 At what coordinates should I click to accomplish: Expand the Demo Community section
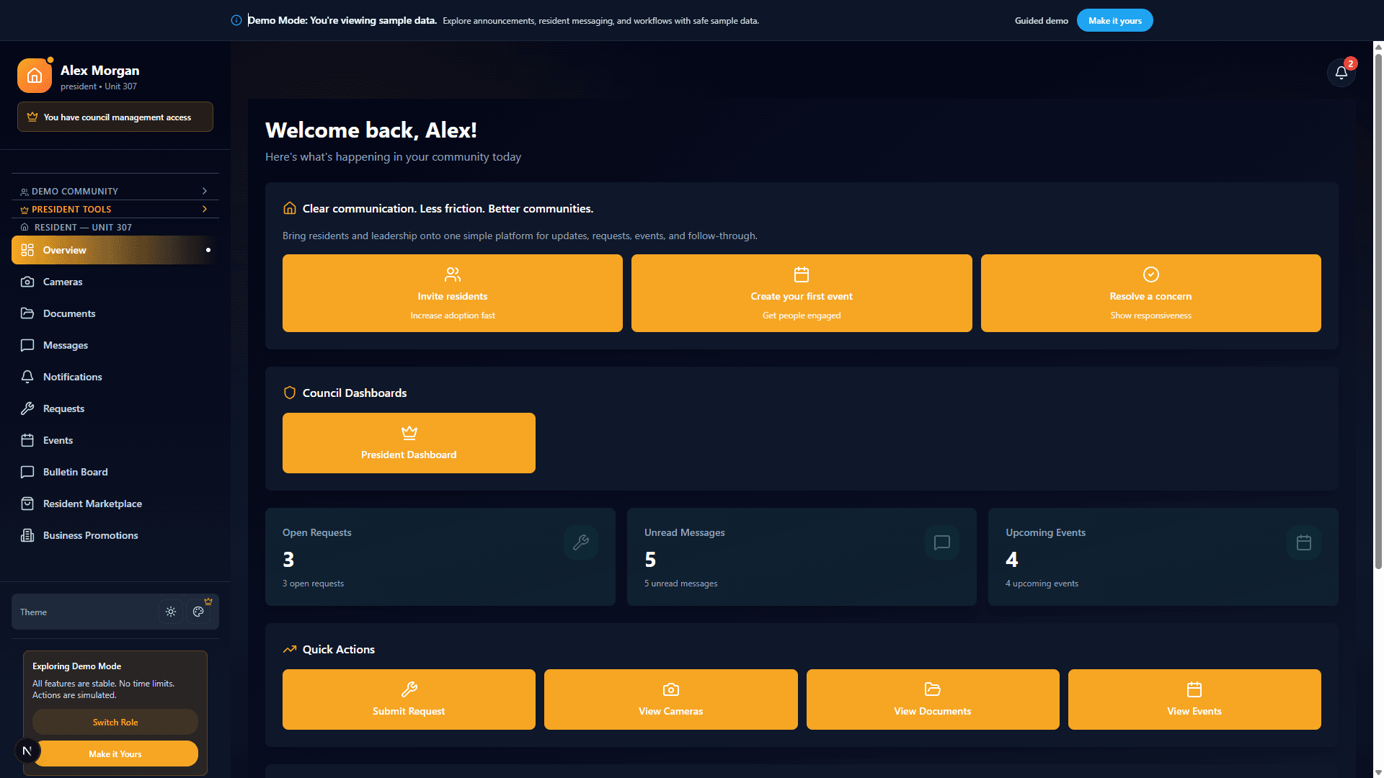click(115, 191)
